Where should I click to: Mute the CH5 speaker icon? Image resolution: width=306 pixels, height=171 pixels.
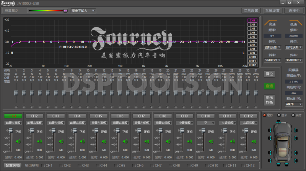coord(104,141)
